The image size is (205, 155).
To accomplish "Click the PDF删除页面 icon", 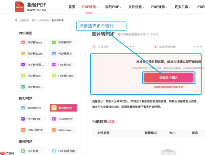I will pos(54,151).
